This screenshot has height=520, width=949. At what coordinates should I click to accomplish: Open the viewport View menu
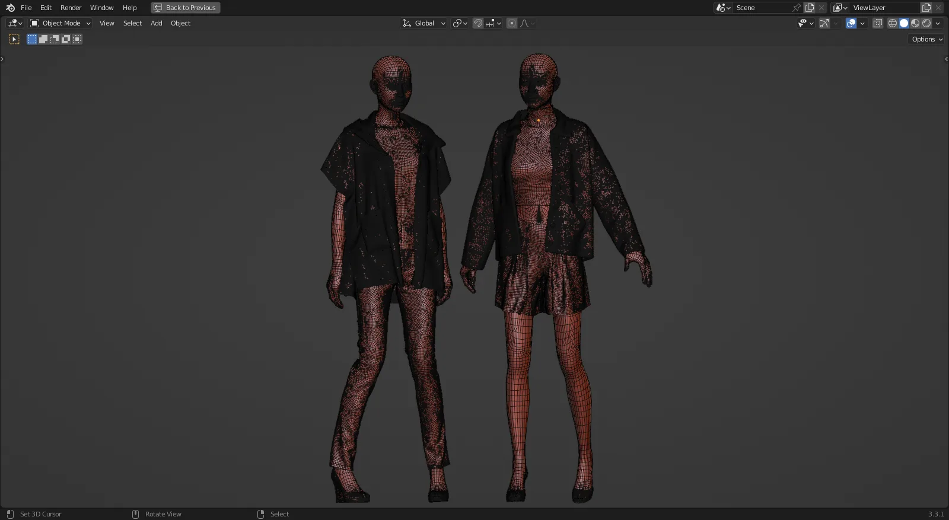(107, 23)
